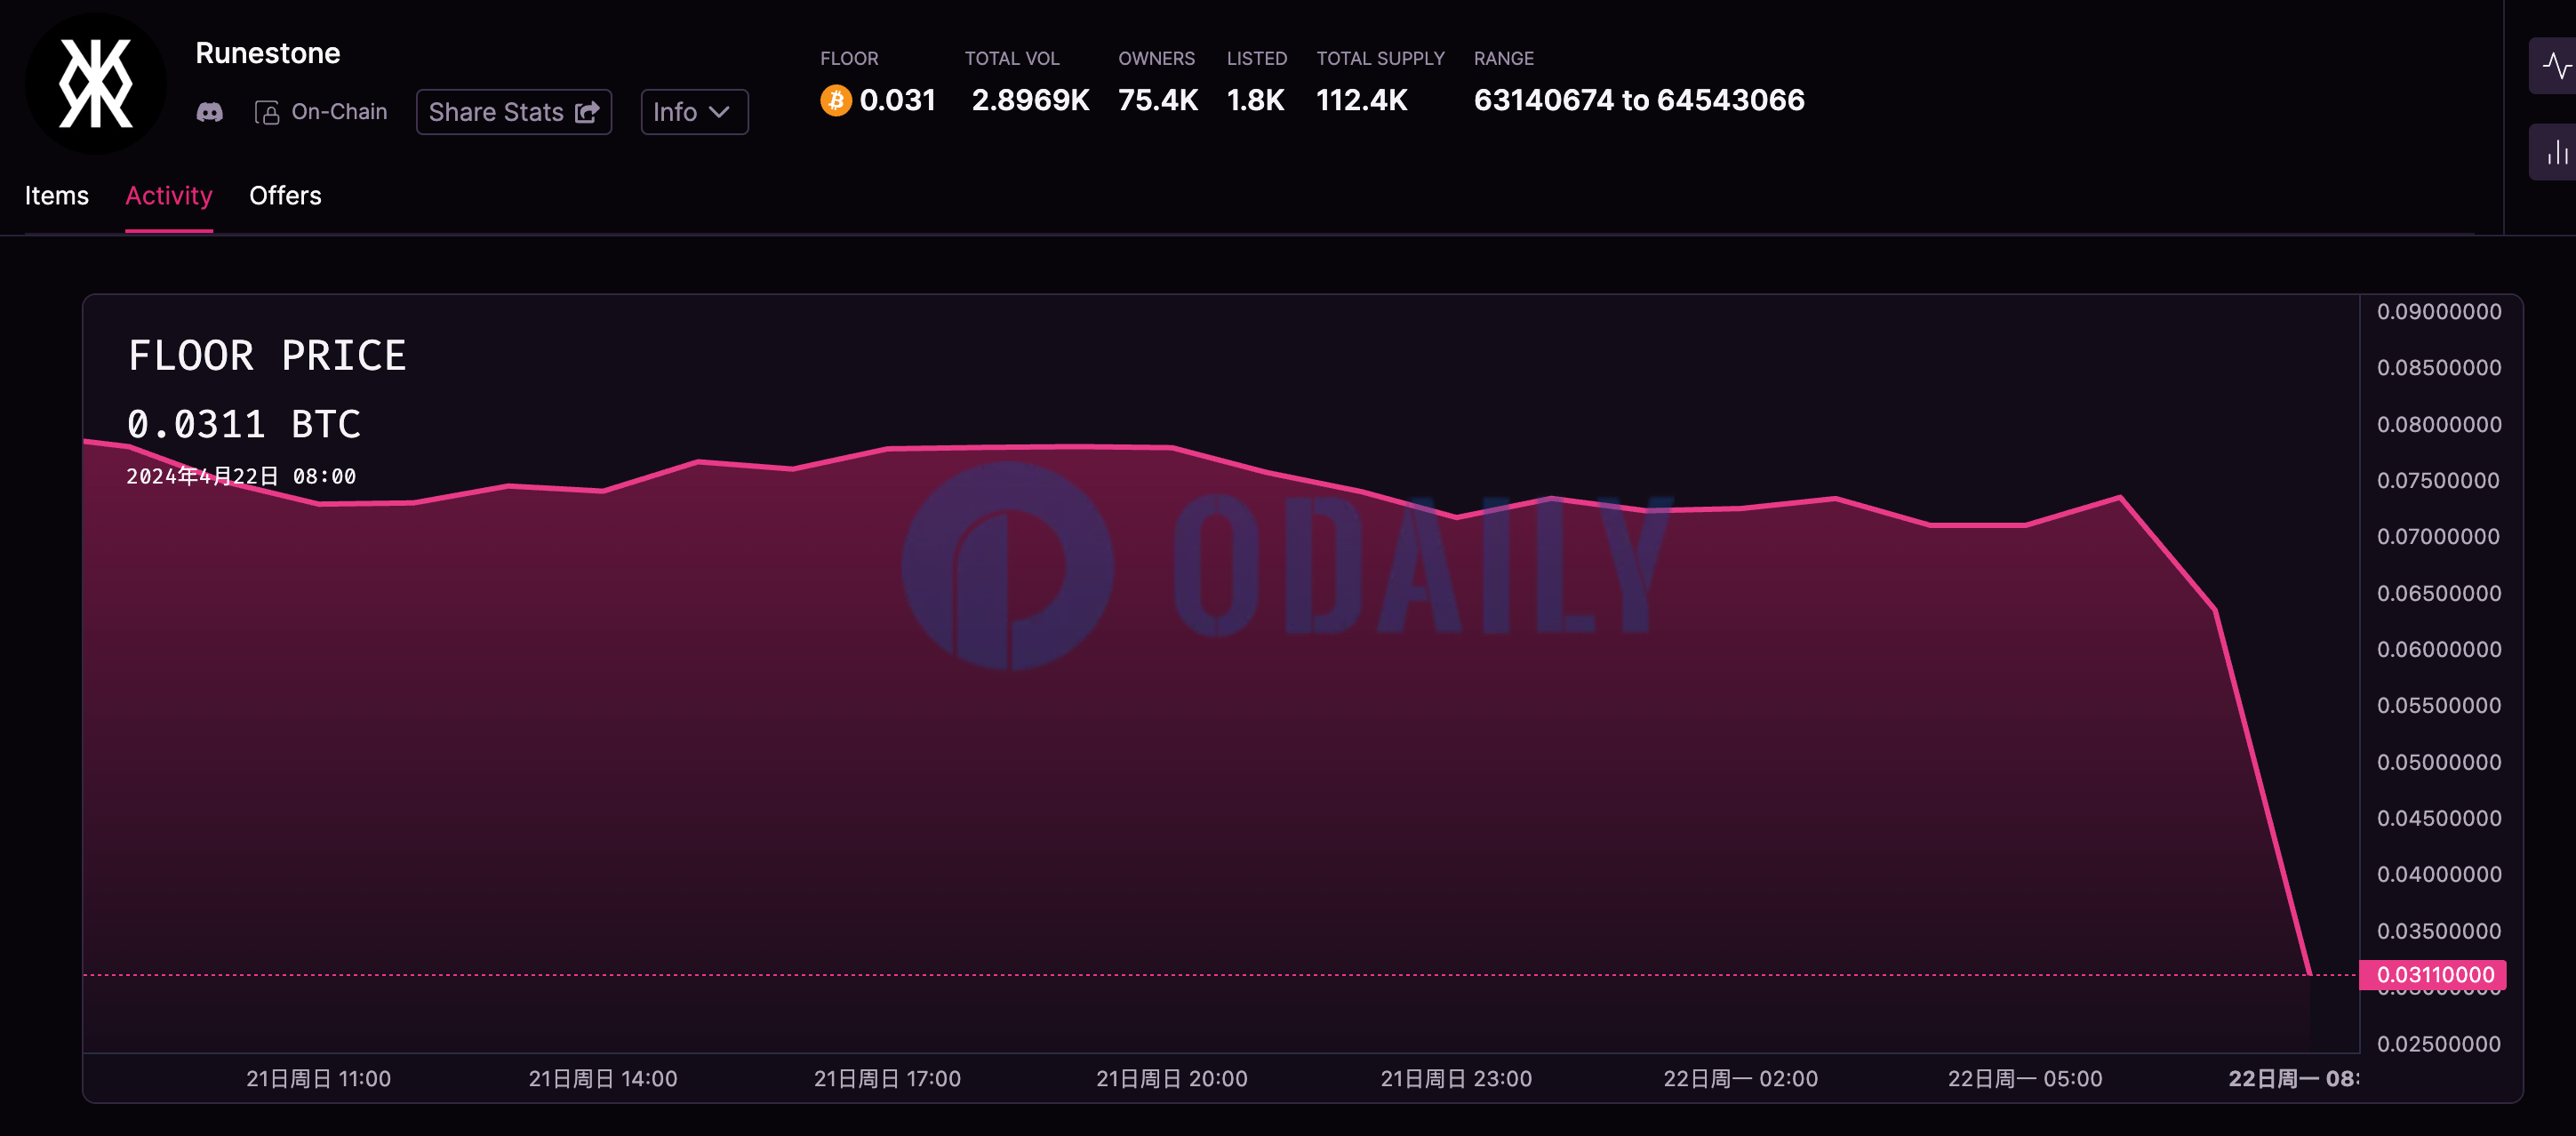Select the Activity tab
This screenshot has width=2576, height=1136.
click(168, 196)
